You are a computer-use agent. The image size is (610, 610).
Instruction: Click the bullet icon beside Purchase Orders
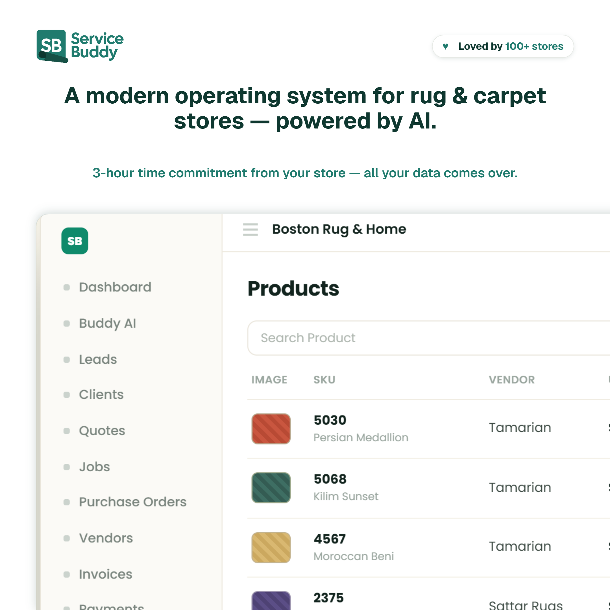pyautogui.click(x=67, y=502)
